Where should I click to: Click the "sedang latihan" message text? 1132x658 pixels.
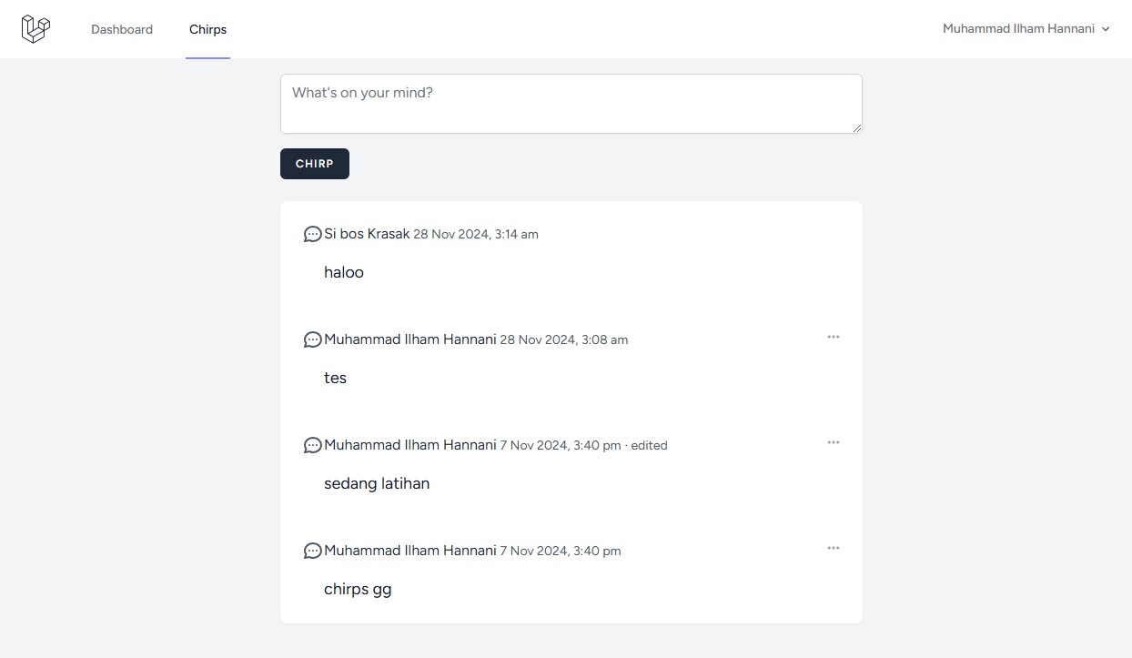coord(377,483)
